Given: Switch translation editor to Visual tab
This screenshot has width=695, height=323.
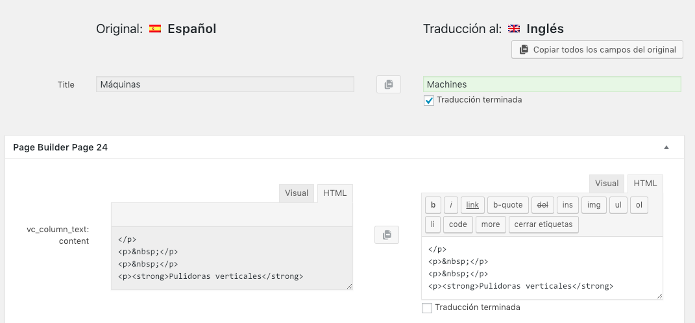Looking at the screenshot, I should [x=607, y=184].
